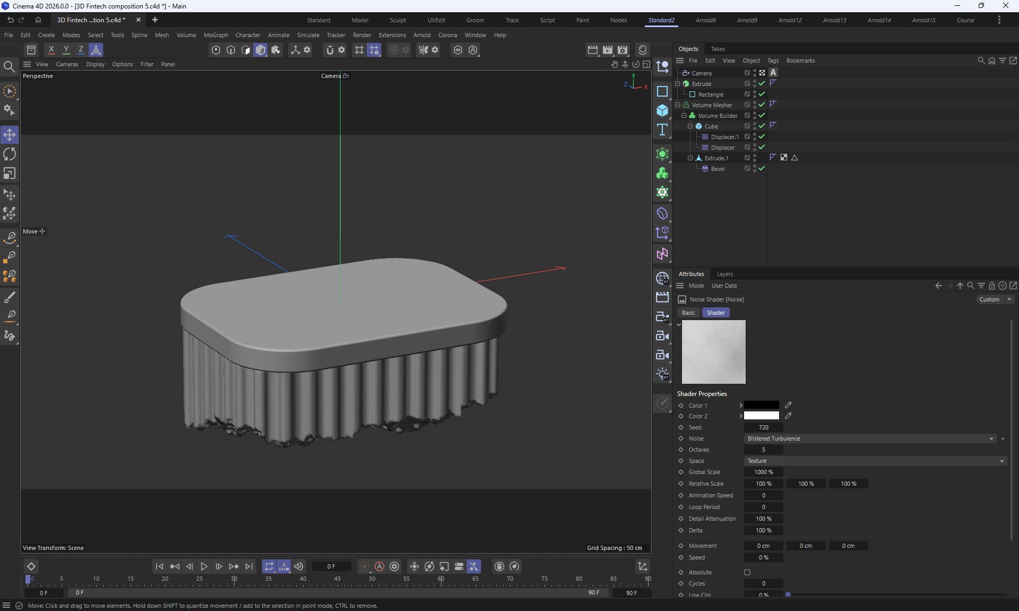Select the Text spline tool icon
1019x611 pixels.
coord(662,130)
